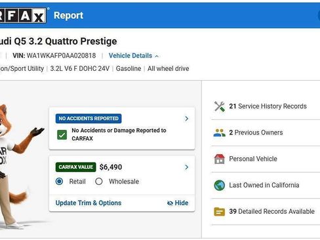Select the Wholesale value option

(99, 182)
